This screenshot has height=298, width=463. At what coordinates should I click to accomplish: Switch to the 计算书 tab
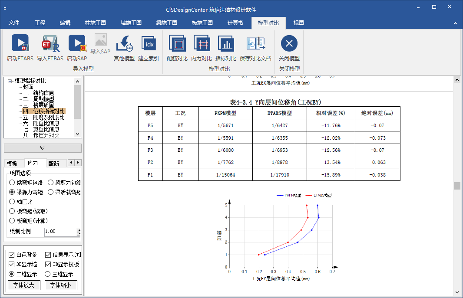coord(235,23)
